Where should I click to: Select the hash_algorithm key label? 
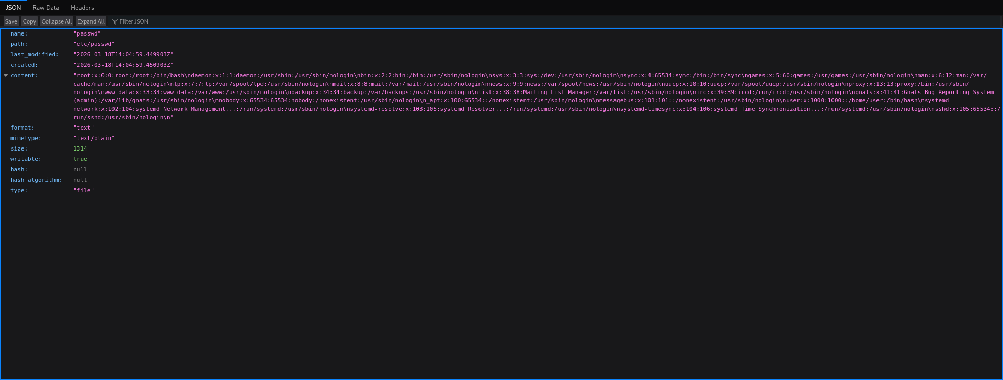pos(36,180)
